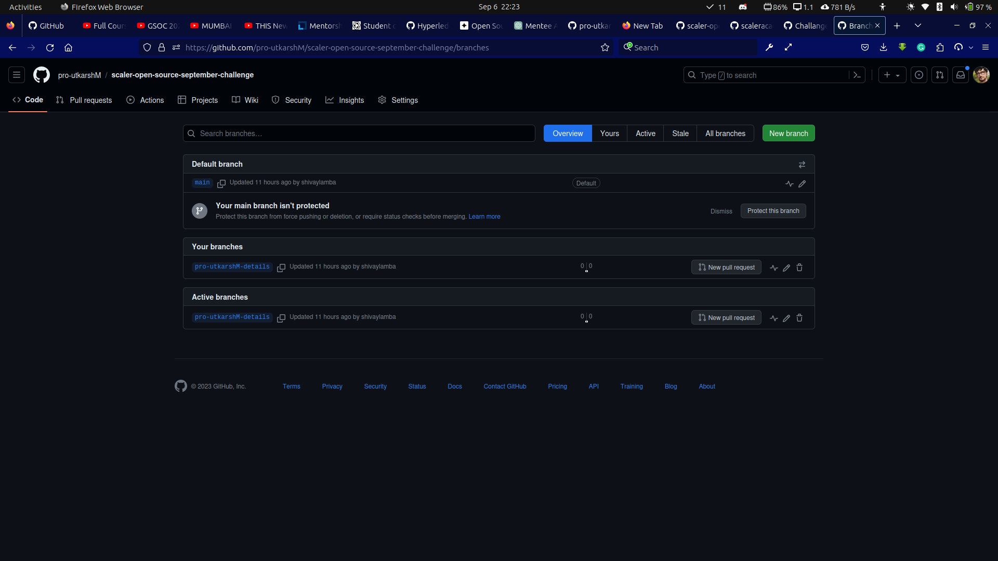This screenshot has width=998, height=561.
Task: Open your profile avatar menu
Action: 981,75
